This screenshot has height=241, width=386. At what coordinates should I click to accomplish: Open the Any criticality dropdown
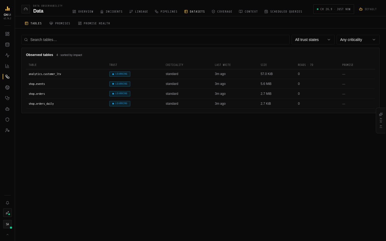(358, 40)
